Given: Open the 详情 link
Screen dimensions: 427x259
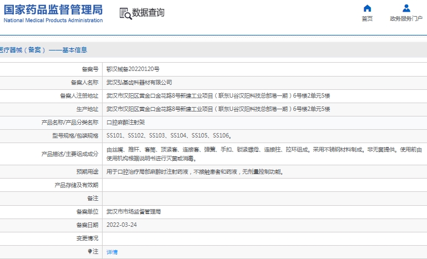Looking at the screenshot, I should (x=112, y=252).
